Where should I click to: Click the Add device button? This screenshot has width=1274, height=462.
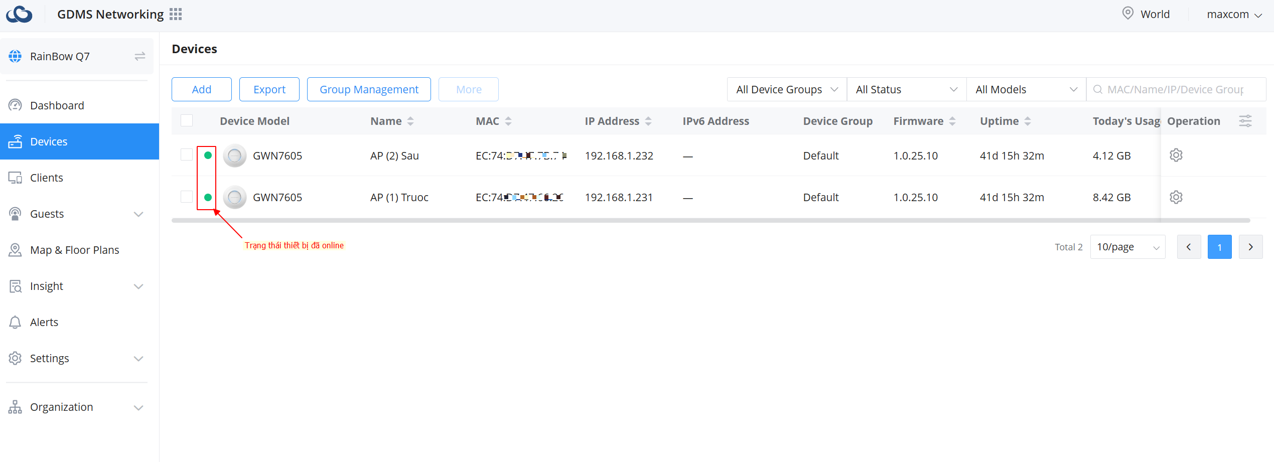(202, 89)
